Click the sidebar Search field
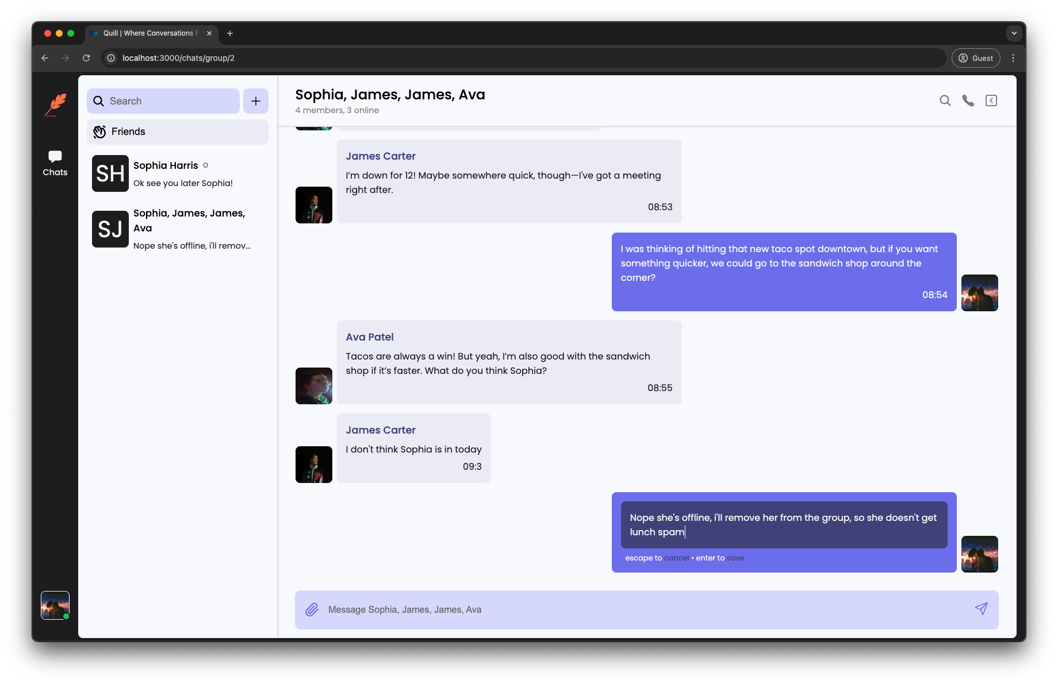 point(163,101)
